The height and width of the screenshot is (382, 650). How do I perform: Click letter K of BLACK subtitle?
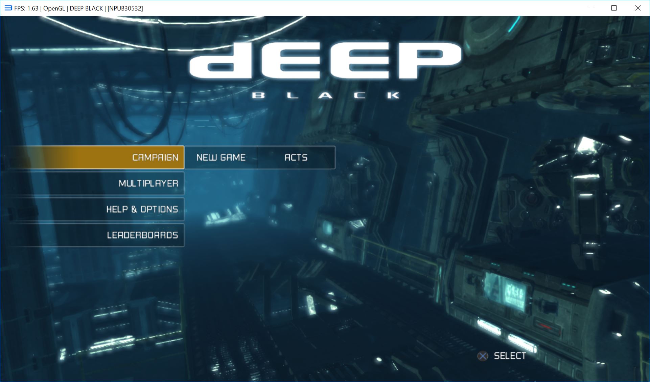coord(393,95)
